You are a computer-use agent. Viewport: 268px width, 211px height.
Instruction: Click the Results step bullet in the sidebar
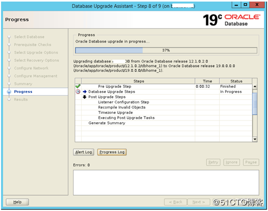(9, 99)
